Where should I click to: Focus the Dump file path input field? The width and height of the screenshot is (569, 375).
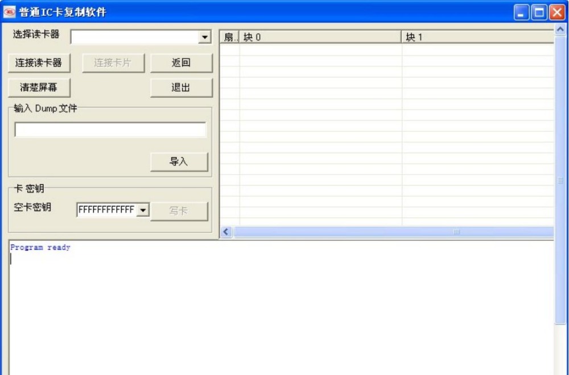point(110,130)
